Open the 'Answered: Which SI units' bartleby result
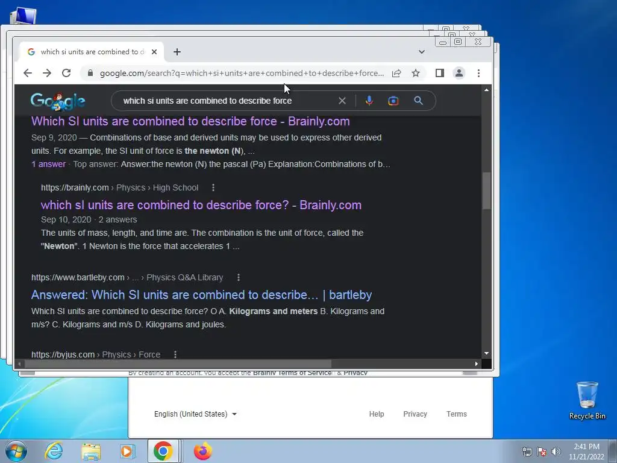The height and width of the screenshot is (463, 617). coord(201,295)
